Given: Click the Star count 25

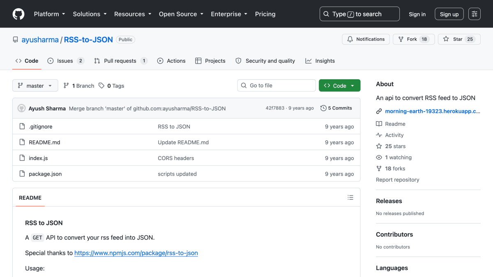Looking at the screenshot, I should pos(470,39).
